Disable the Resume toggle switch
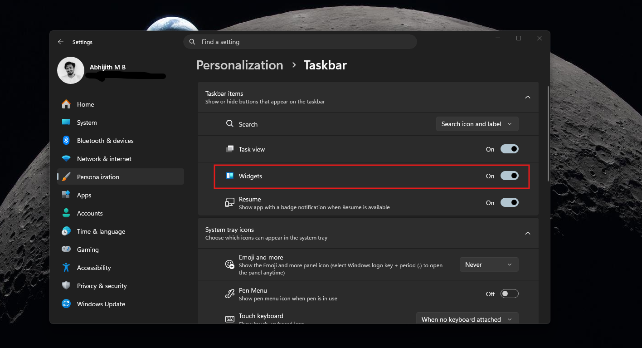 [x=510, y=203]
